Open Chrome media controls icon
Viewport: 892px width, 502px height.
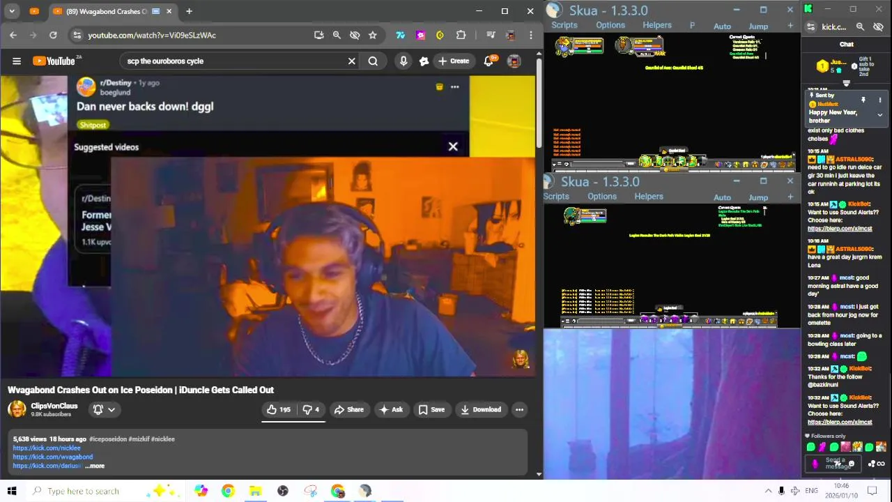(x=491, y=35)
